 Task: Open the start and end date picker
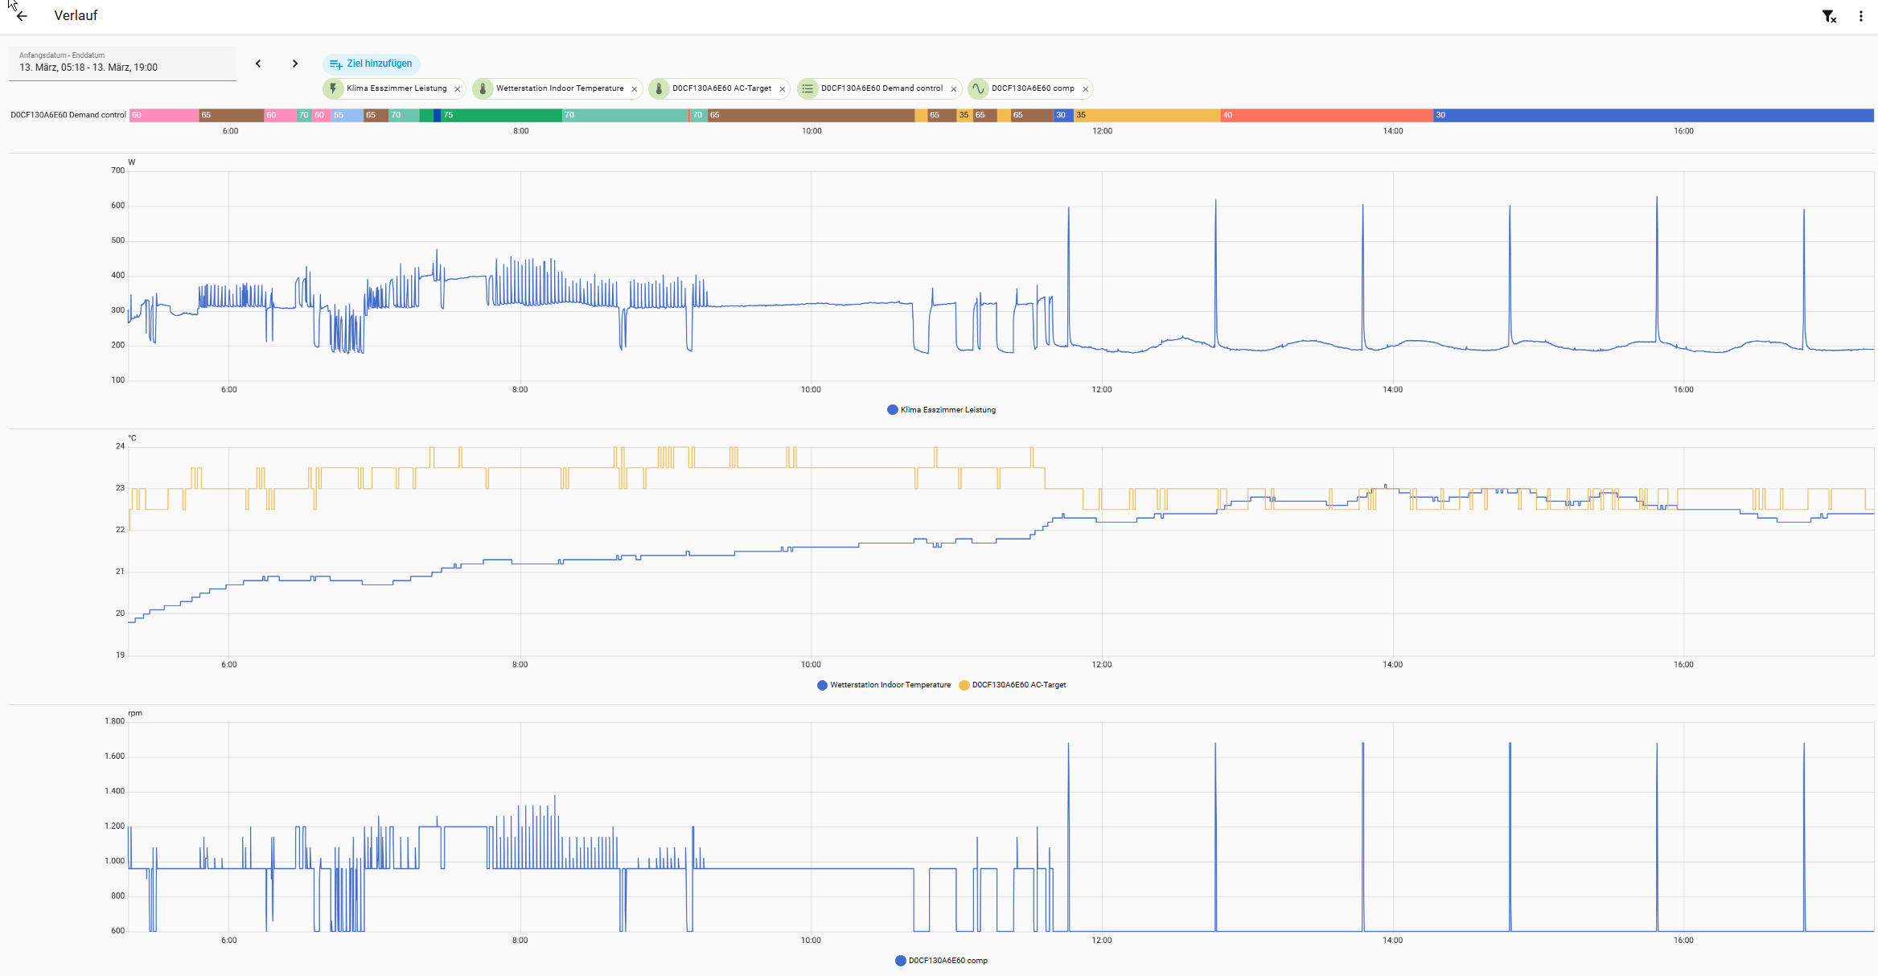point(122,64)
